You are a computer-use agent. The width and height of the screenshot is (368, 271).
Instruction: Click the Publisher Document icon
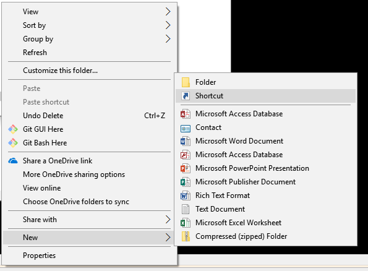pos(186,182)
